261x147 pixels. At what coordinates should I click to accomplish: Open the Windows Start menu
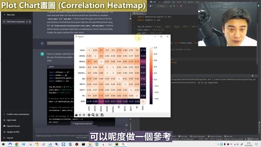click(3, 144)
